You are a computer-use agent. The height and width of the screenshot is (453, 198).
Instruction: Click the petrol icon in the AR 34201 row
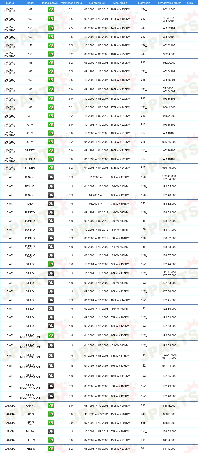(x=51, y=71)
